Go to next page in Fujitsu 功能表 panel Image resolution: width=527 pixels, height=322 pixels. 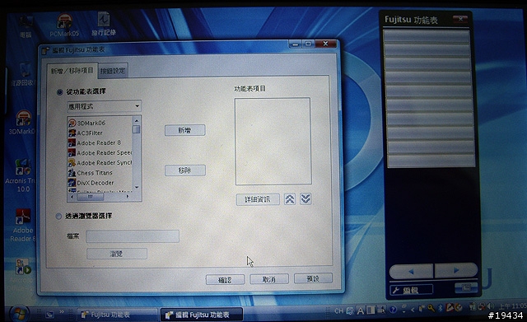(456, 270)
